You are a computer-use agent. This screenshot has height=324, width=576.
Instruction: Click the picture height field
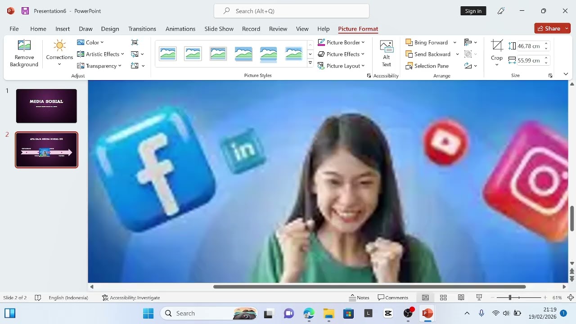coord(530,46)
